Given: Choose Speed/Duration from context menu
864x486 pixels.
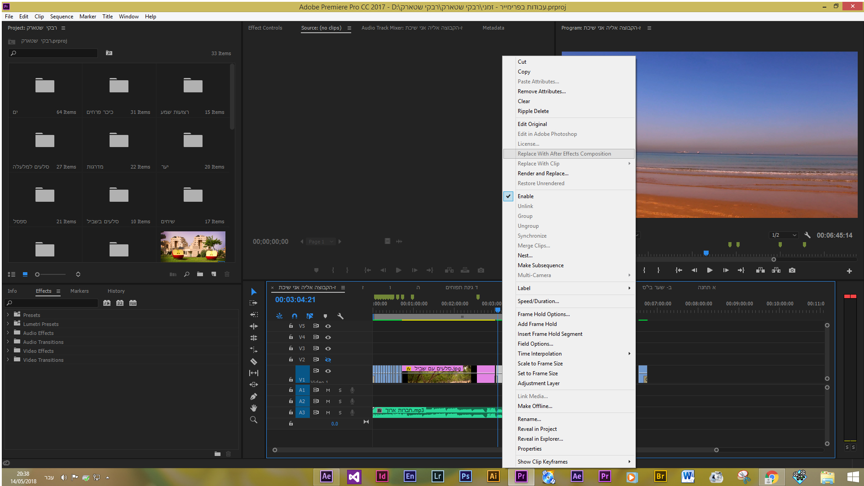Looking at the screenshot, I should click(x=538, y=301).
